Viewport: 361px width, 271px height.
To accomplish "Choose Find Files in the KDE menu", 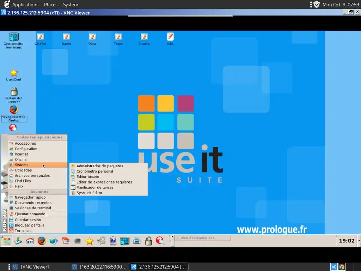I will (37, 181).
